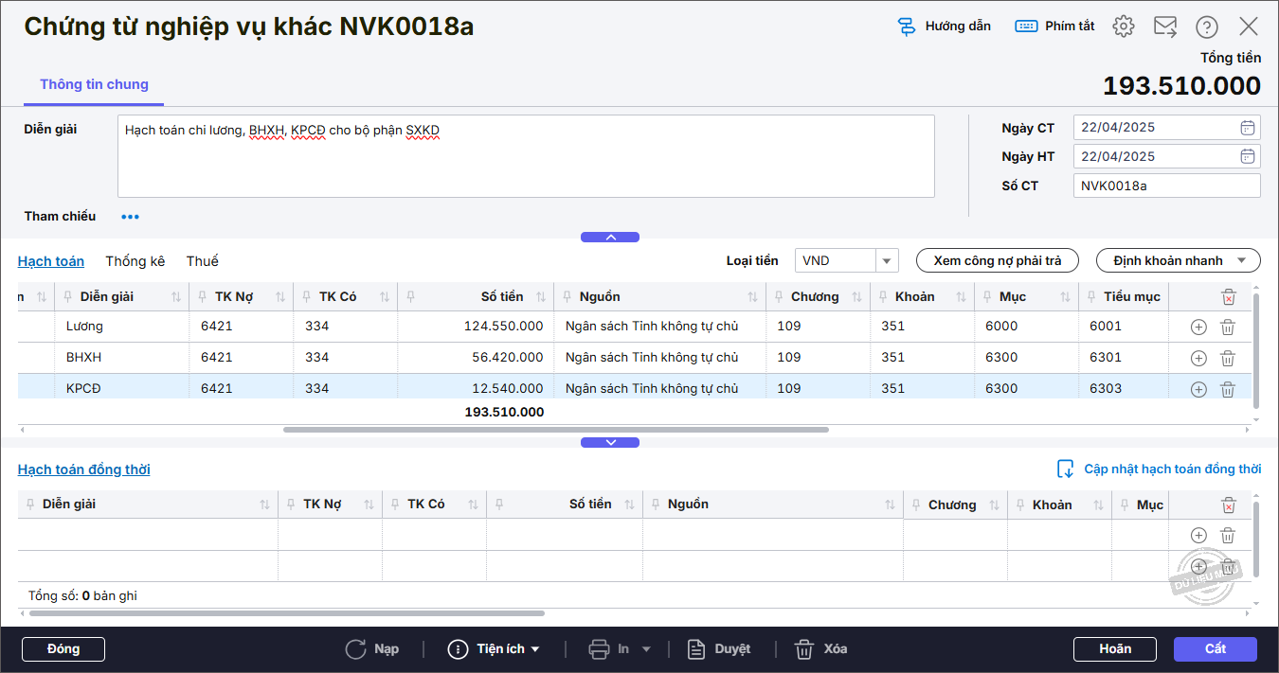The height and width of the screenshot is (673, 1279).
Task: Click the Xem công nợ phải trả button
Action: point(997,261)
